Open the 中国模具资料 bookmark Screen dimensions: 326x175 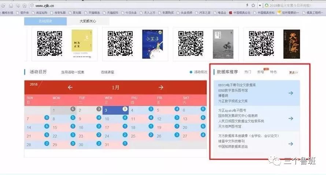264,13
